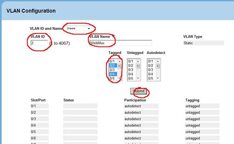
Task: Select port 0/5 in Autodetect list
Action: point(151,78)
